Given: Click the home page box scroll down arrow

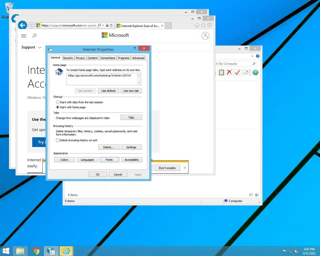Looking at the screenshot, I should click(x=139, y=83).
